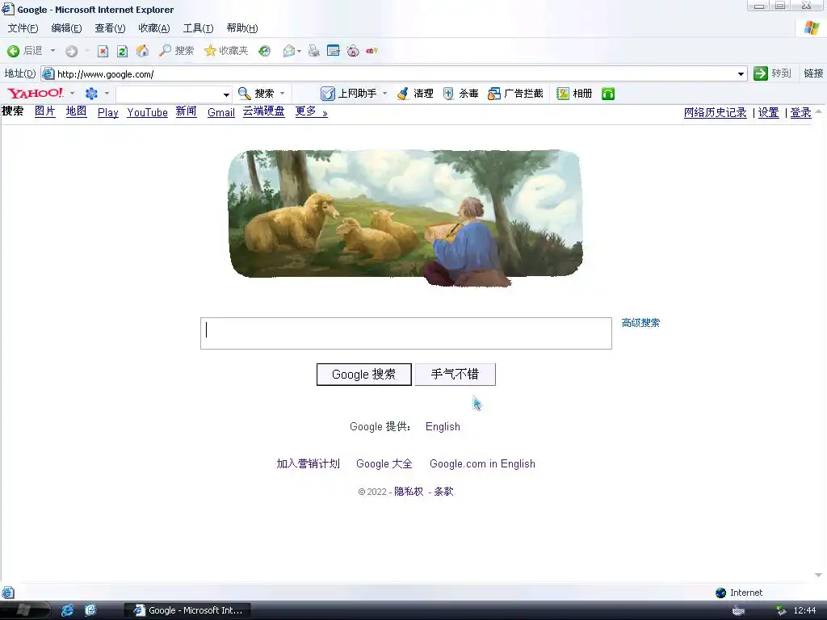The height and width of the screenshot is (620, 827).
Task: Click the Yahoo toolbar 搜索 magnifier button
Action: point(256,94)
